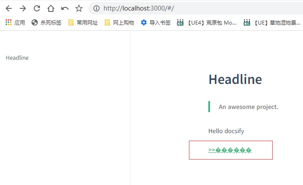Reload the localhost page
The height and width of the screenshot is (185, 303).
[x=37, y=8]
